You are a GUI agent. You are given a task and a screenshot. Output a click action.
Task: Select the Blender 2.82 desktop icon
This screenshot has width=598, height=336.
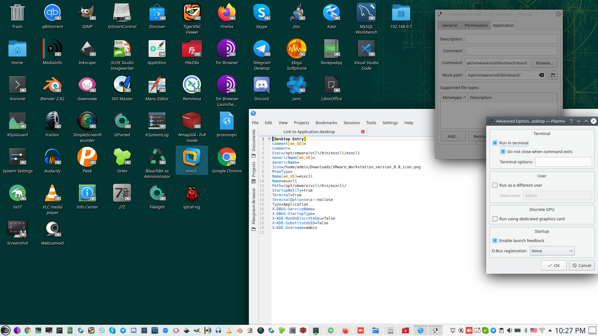[x=52, y=85]
